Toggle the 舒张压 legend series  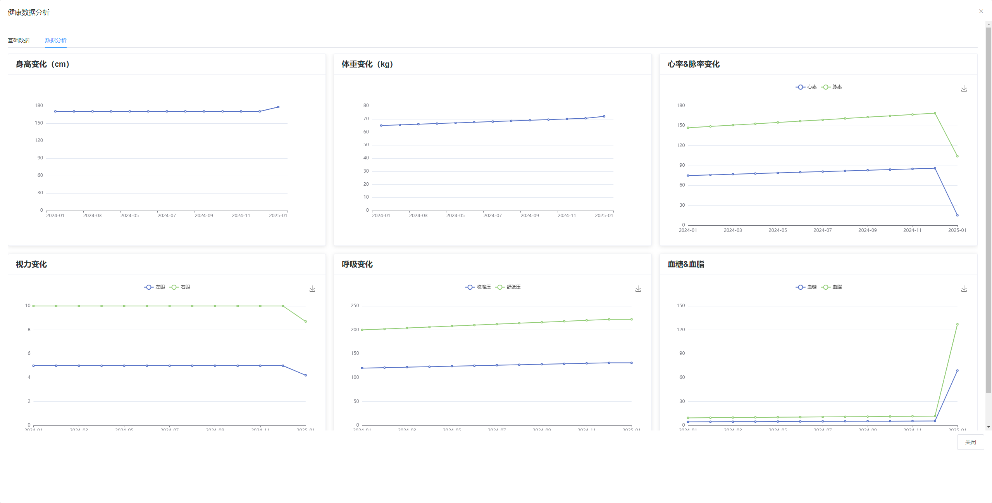tap(508, 287)
